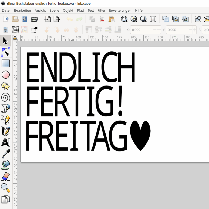Increase the Y value with plus
Viewport: 209px width, 209px height.
click(195, 30)
